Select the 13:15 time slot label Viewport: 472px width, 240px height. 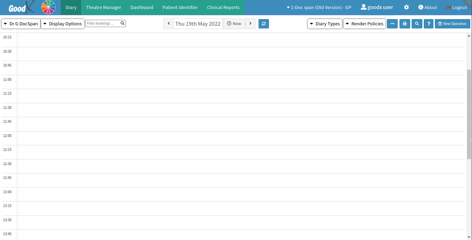7,206
